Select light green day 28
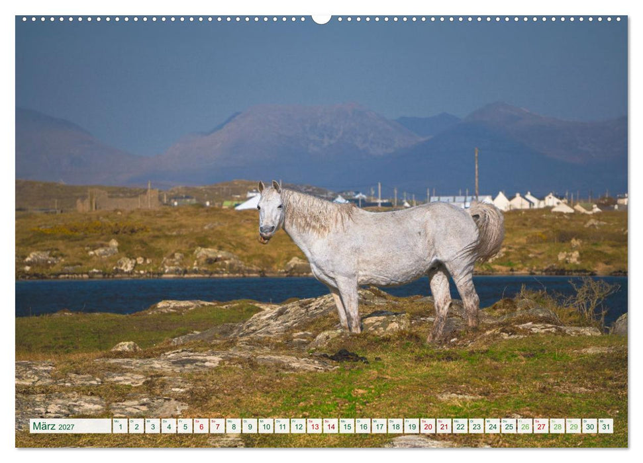Screen dimensions: 643x463 (x=558, y=426)
